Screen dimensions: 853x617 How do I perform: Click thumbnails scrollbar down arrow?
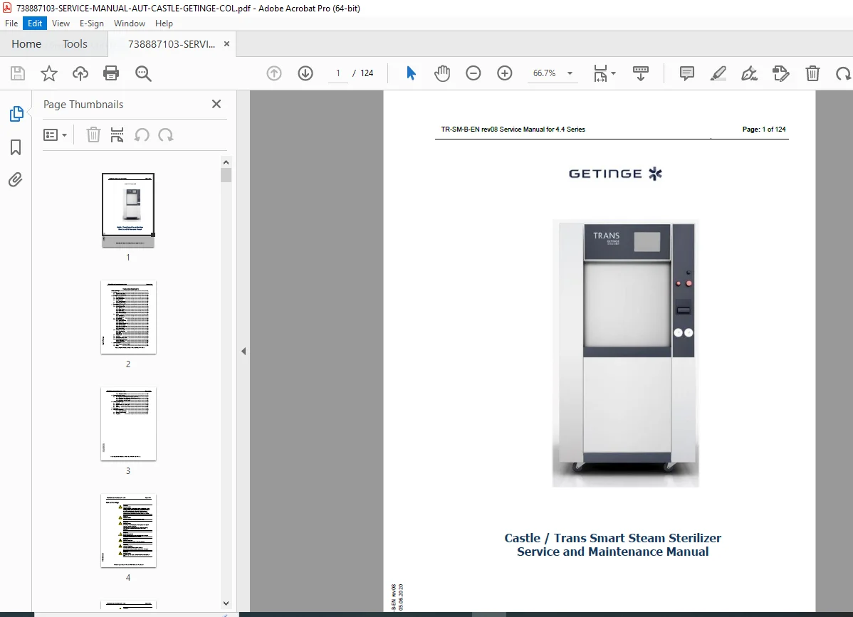tap(226, 603)
